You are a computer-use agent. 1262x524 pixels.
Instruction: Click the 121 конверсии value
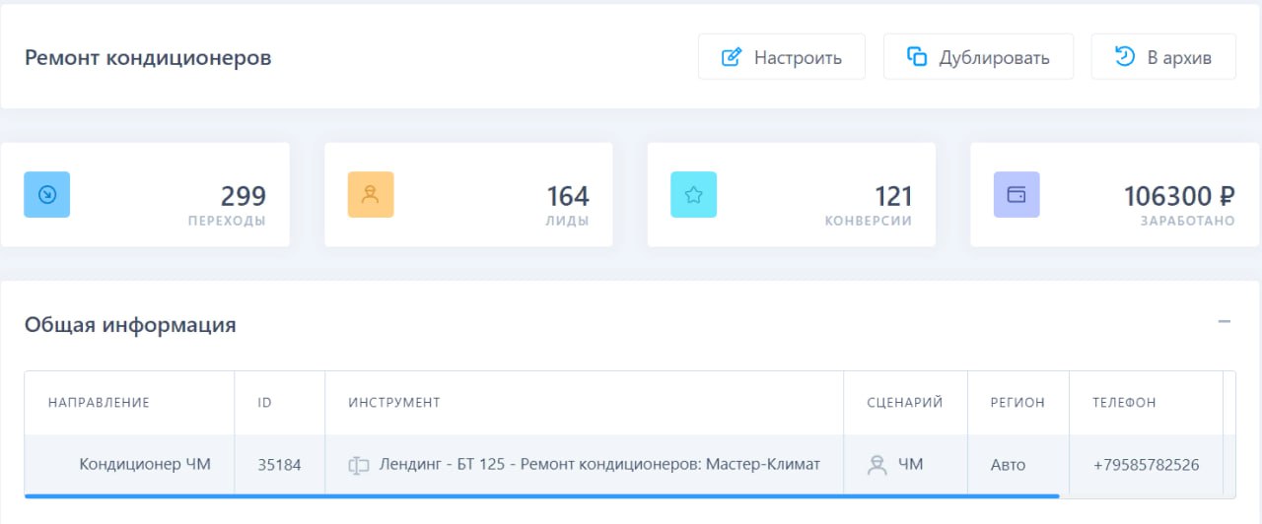(893, 196)
